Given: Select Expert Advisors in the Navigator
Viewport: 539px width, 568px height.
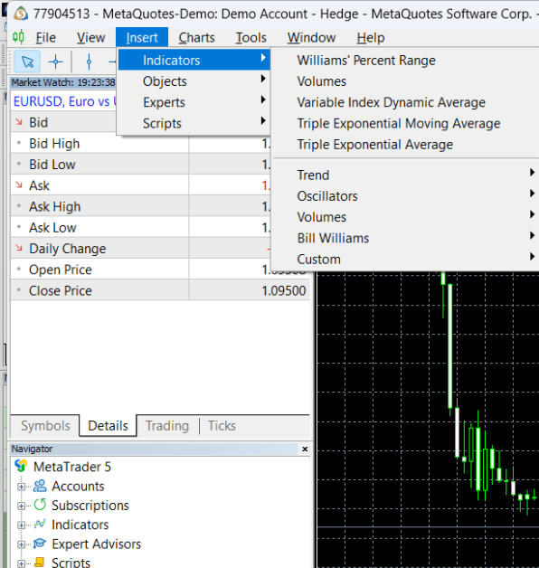Looking at the screenshot, I should point(97,544).
